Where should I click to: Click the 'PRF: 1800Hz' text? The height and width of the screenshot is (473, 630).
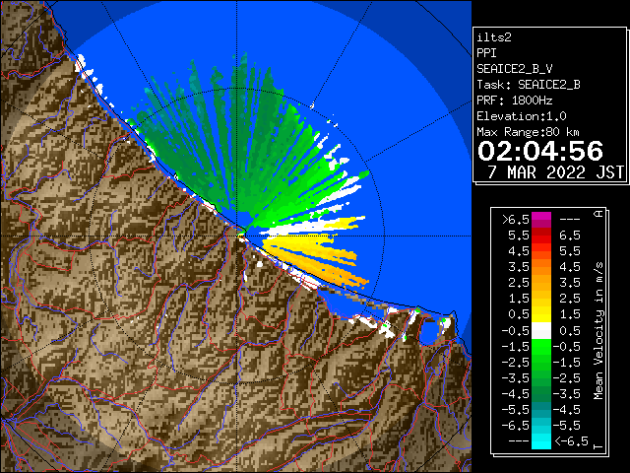(x=514, y=101)
